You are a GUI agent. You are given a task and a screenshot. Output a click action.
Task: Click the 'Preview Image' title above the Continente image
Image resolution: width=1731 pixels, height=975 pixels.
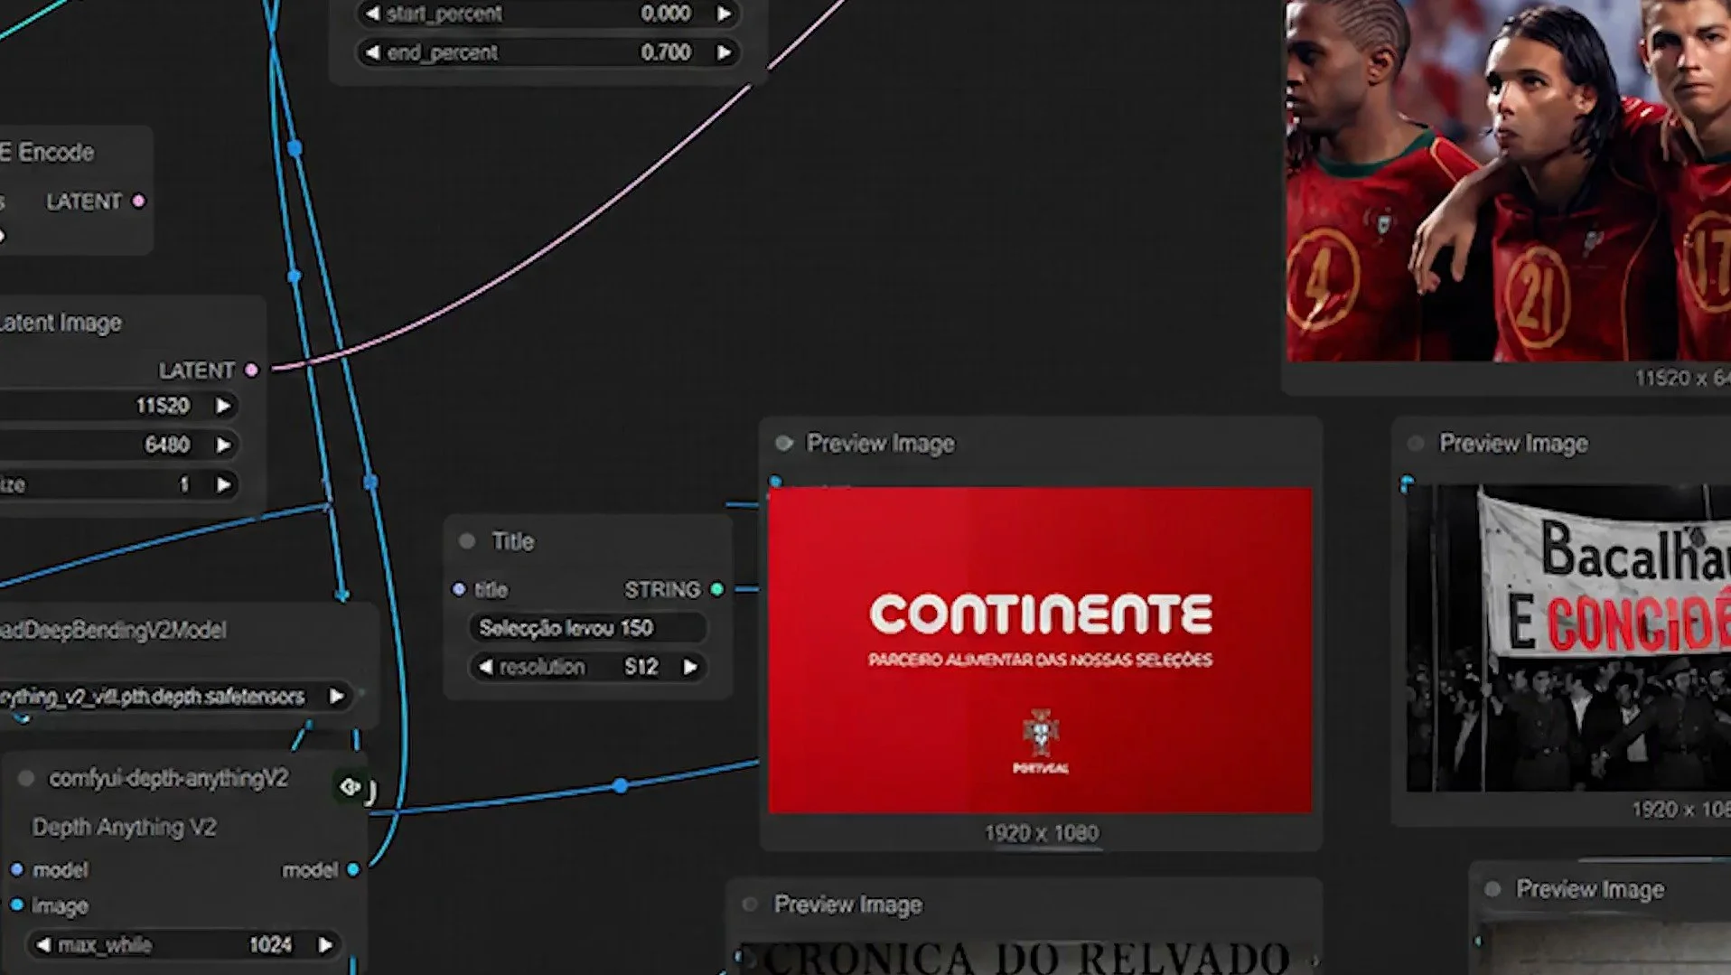click(x=881, y=444)
